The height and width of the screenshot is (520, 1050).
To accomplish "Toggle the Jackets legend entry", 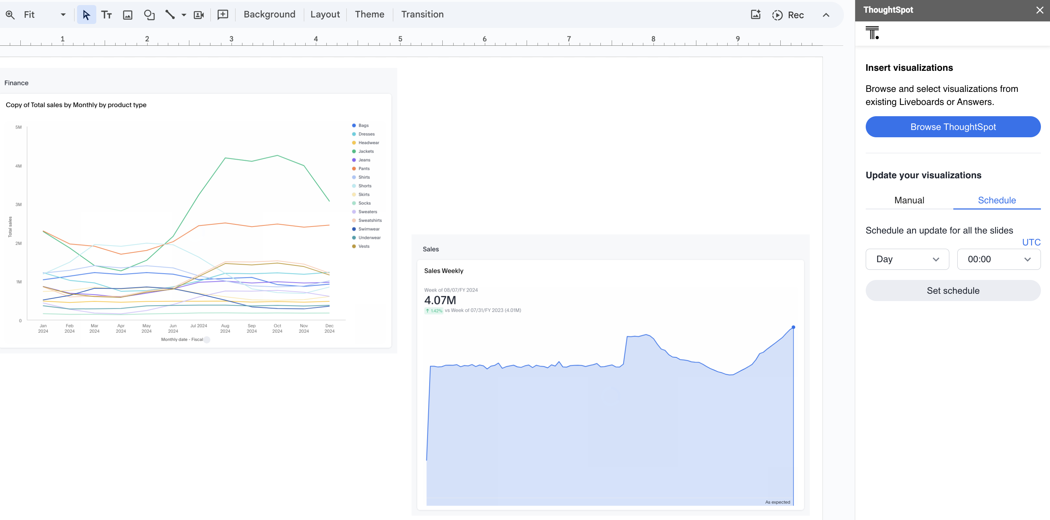I will 363,151.
